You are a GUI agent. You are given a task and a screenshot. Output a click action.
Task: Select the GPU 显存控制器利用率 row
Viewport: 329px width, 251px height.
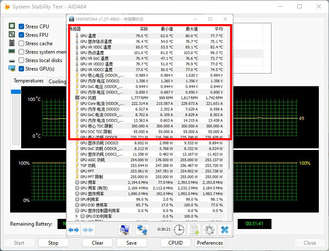coord(146,210)
